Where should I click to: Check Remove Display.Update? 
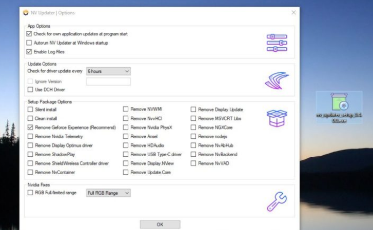pyautogui.click(x=193, y=109)
